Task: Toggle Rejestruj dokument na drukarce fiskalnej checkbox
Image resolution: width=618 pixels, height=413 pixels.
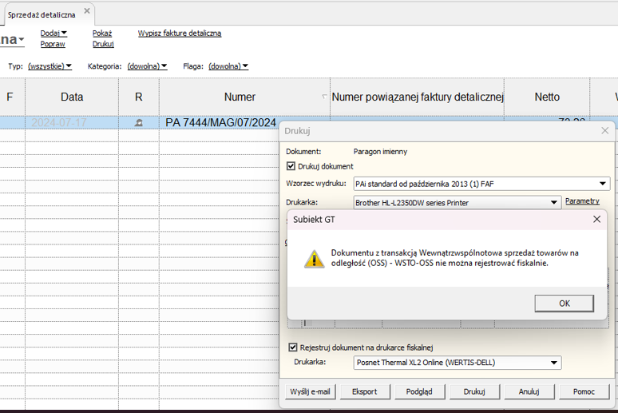Action: [x=292, y=347]
